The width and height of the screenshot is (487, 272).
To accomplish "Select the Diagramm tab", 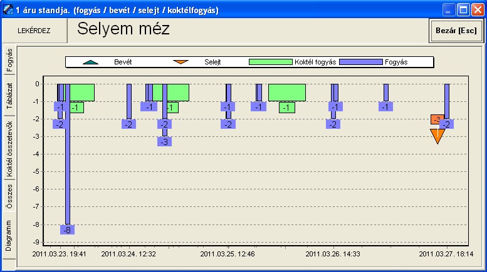I will (x=9, y=236).
